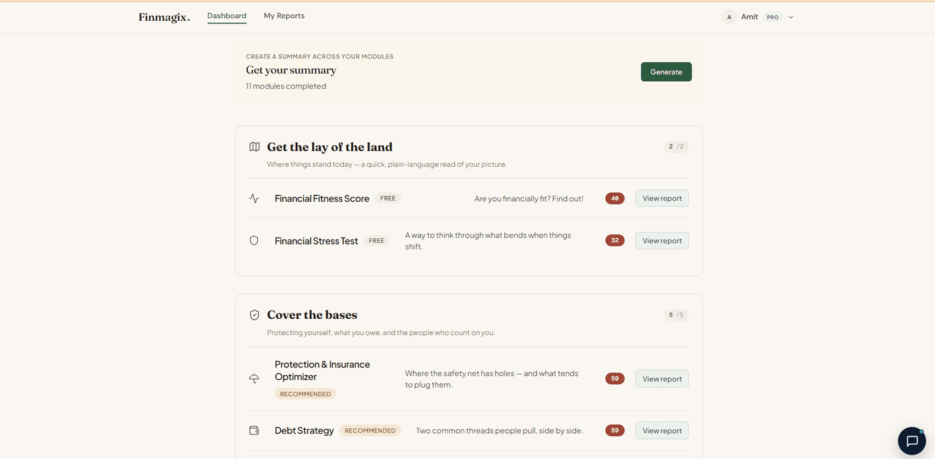Click the 5/5 progress counter

pos(676,315)
